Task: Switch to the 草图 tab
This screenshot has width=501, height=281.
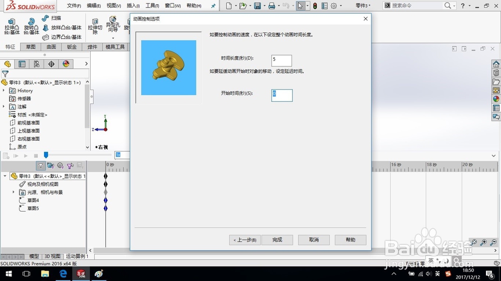Action: (x=31, y=47)
